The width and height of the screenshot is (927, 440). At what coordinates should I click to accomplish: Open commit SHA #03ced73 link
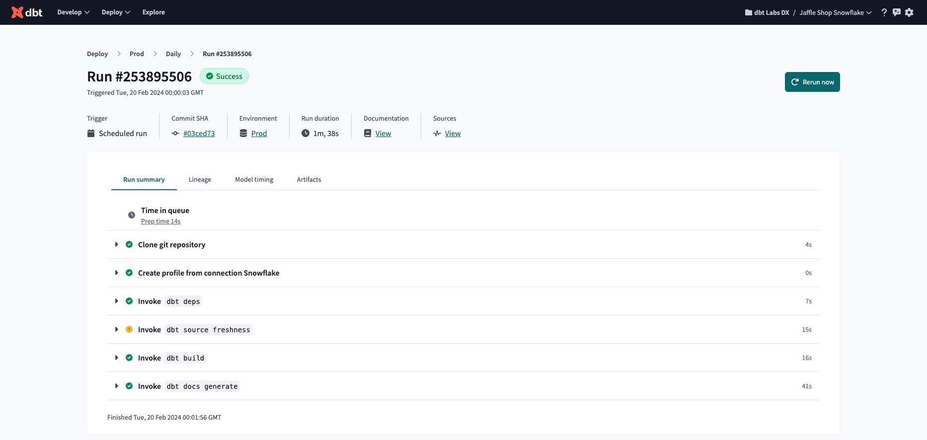[199, 133]
